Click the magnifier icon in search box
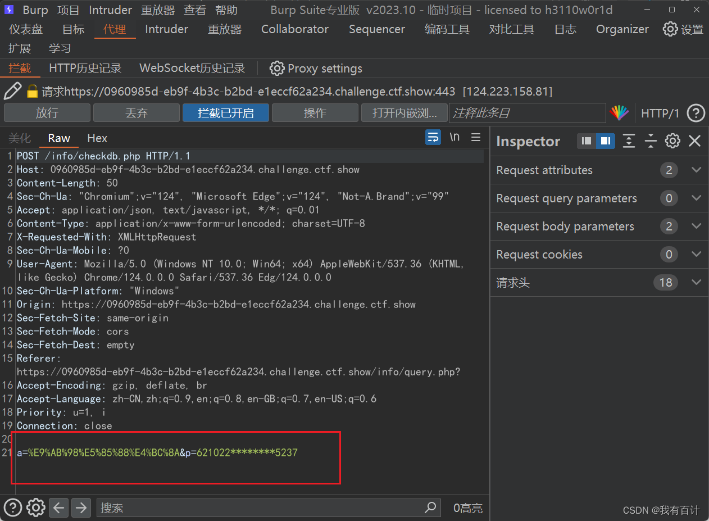 point(430,508)
